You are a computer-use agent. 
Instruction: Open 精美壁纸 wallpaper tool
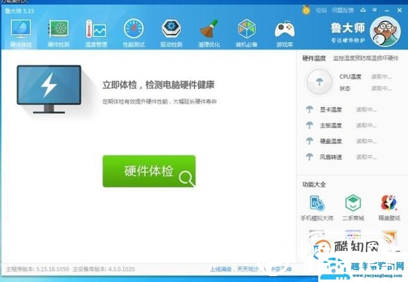pos(389,208)
